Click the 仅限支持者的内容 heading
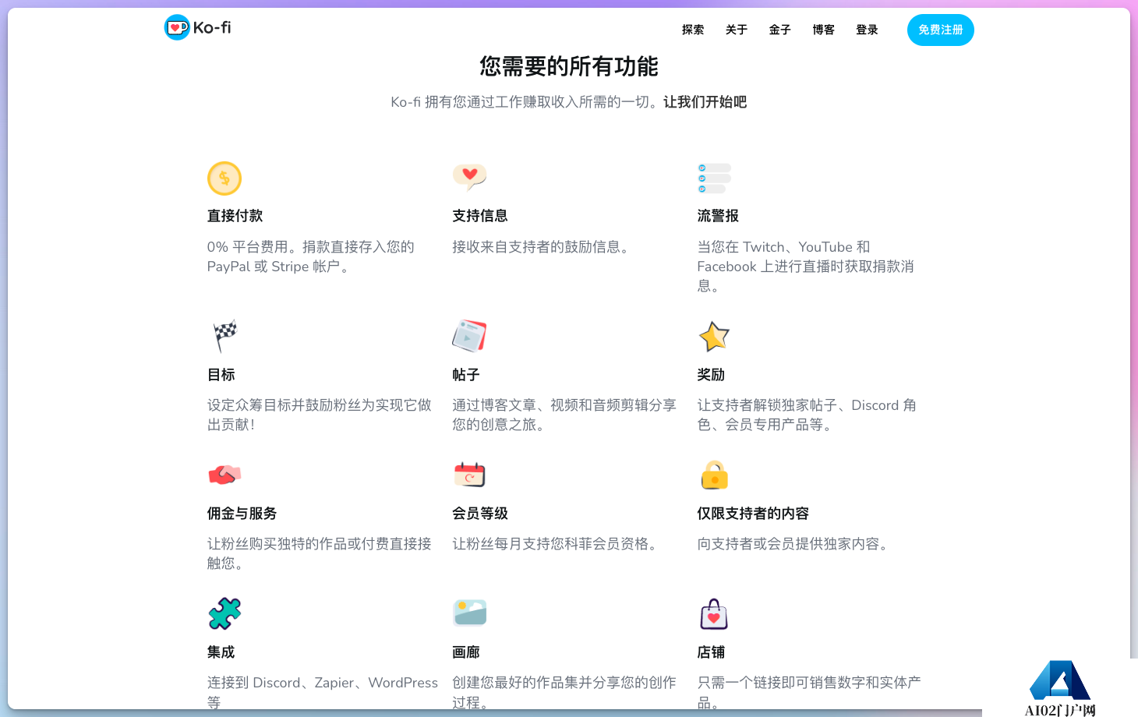The image size is (1138, 717). point(753,514)
